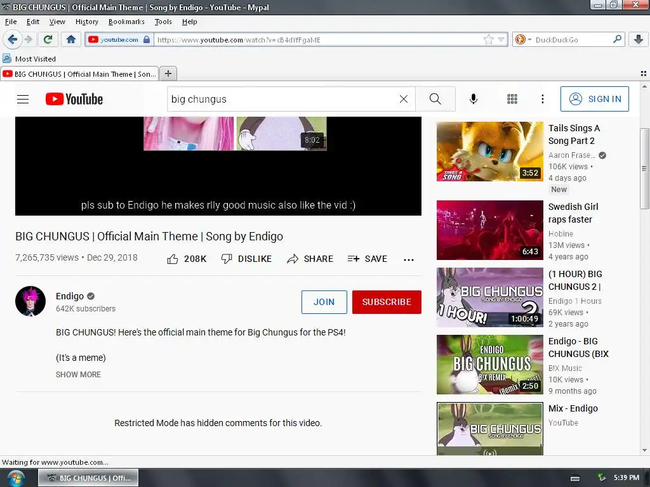This screenshot has height=487, width=650.
Task: Click the pink-haired end-screen video thumbnail
Action: tap(189, 133)
